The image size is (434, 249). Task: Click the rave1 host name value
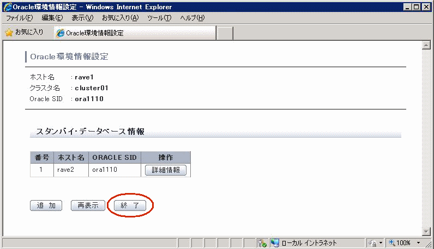pos(84,77)
